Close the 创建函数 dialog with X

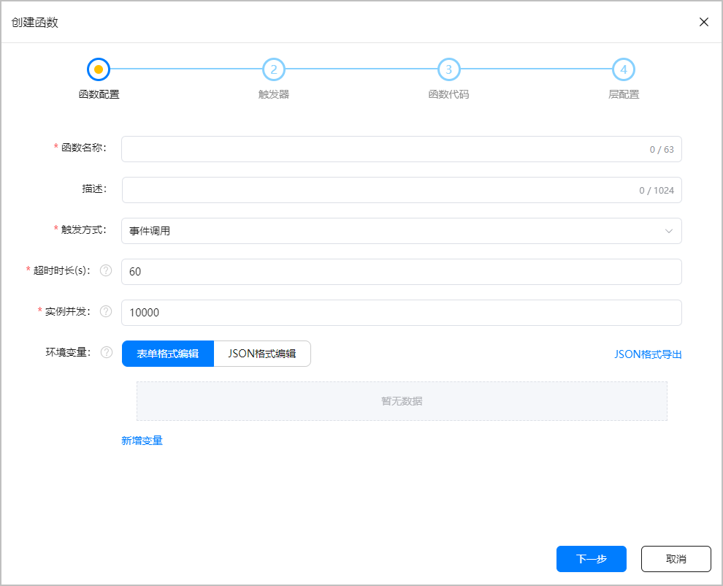coord(704,22)
